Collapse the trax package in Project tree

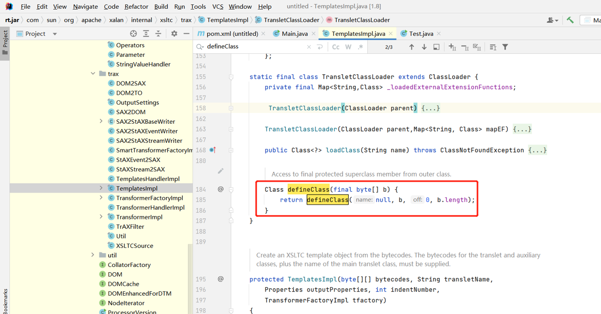pyautogui.click(x=93, y=73)
